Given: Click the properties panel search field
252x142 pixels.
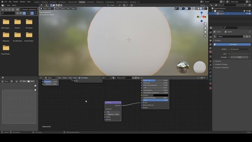Looking at the screenshot, I should pyautogui.click(x=230, y=28).
